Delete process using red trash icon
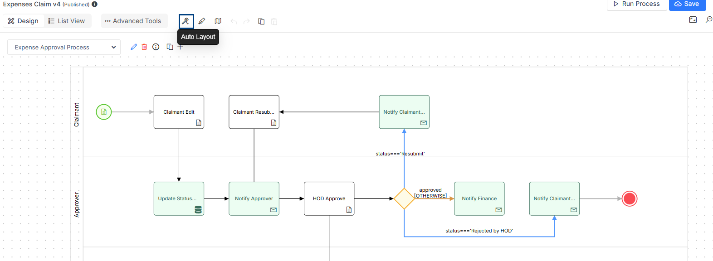The image size is (713, 261). point(144,47)
